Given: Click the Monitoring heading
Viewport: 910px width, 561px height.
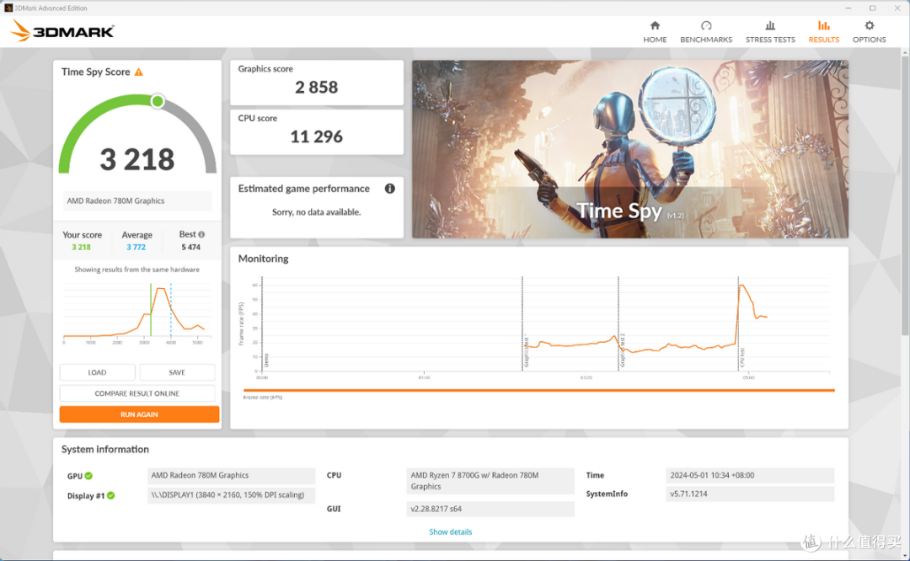Looking at the screenshot, I should click(x=264, y=259).
